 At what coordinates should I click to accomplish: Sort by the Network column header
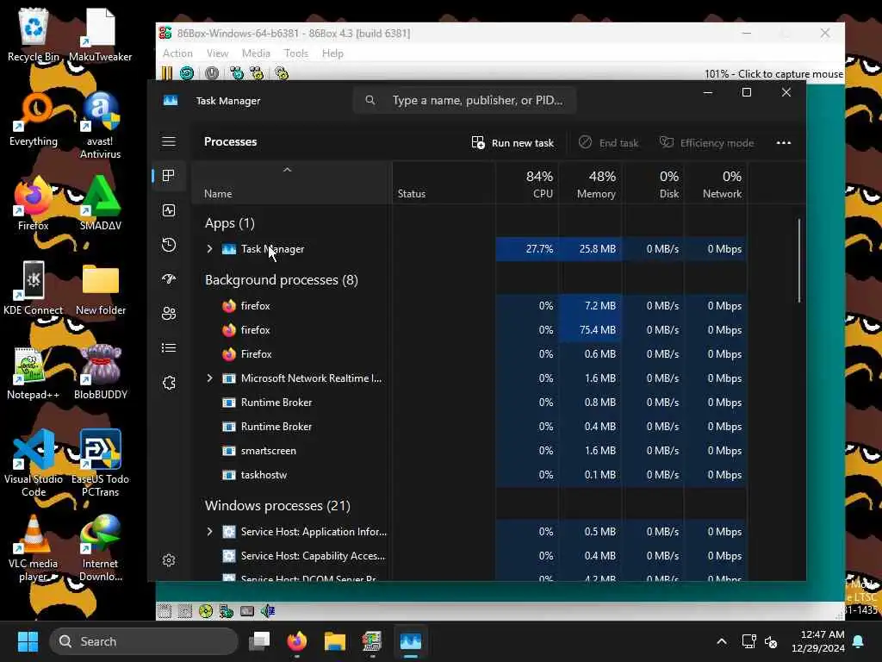(716, 183)
